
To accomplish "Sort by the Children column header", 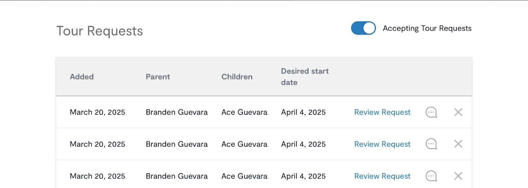I will coord(237,77).
